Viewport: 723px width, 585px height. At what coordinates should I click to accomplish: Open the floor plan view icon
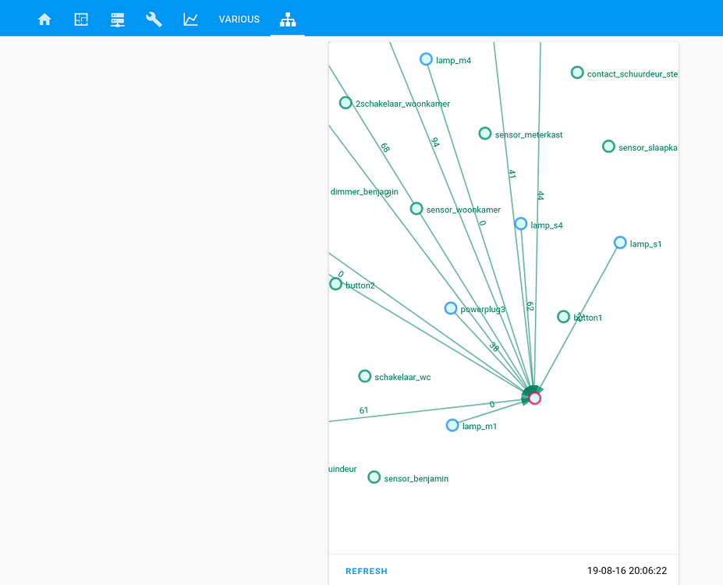80,19
